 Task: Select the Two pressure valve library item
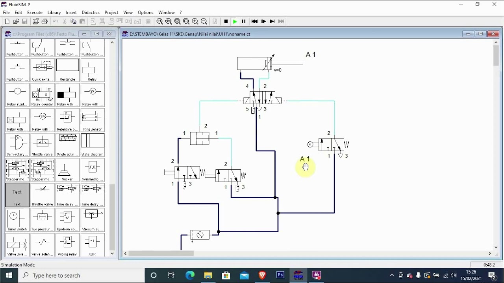[43, 220]
